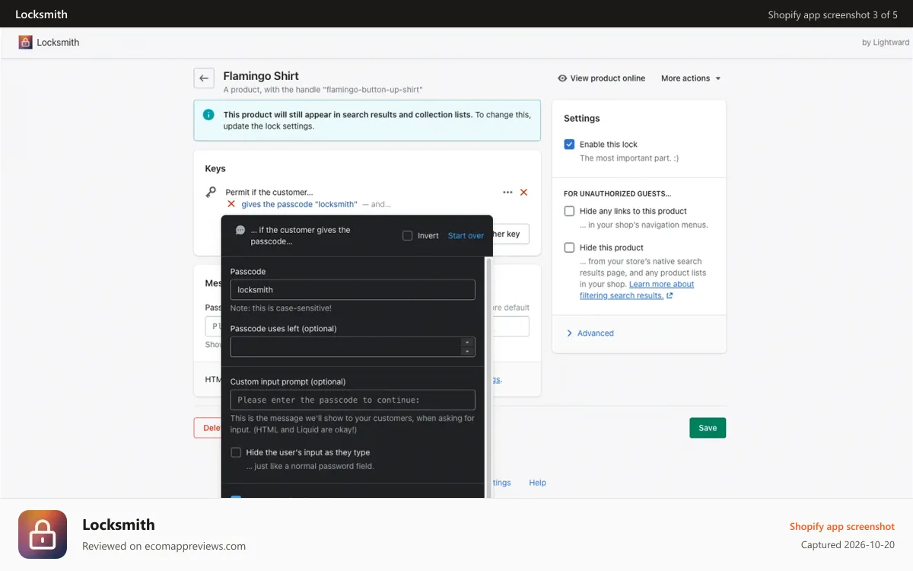Tick the Invert checkbox

[x=407, y=236]
